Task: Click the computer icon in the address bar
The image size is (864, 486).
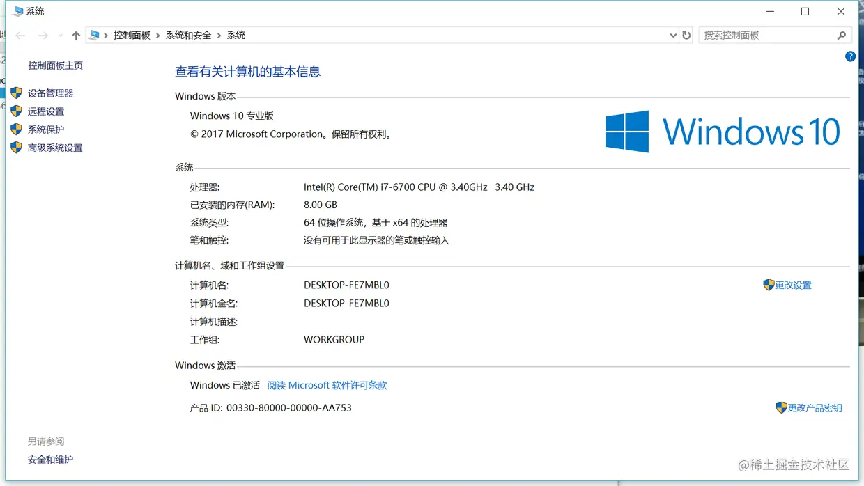Action: [x=93, y=35]
